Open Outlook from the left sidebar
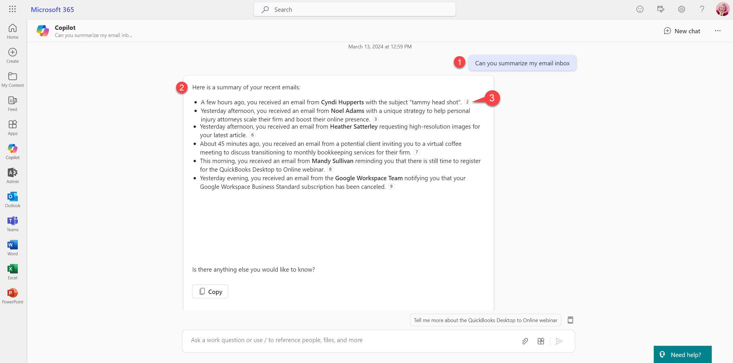The image size is (733, 363). [12, 199]
